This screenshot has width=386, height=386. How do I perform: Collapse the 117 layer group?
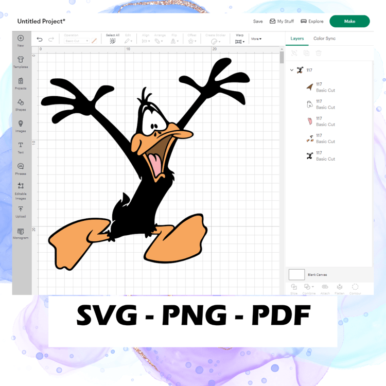[292, 70]
